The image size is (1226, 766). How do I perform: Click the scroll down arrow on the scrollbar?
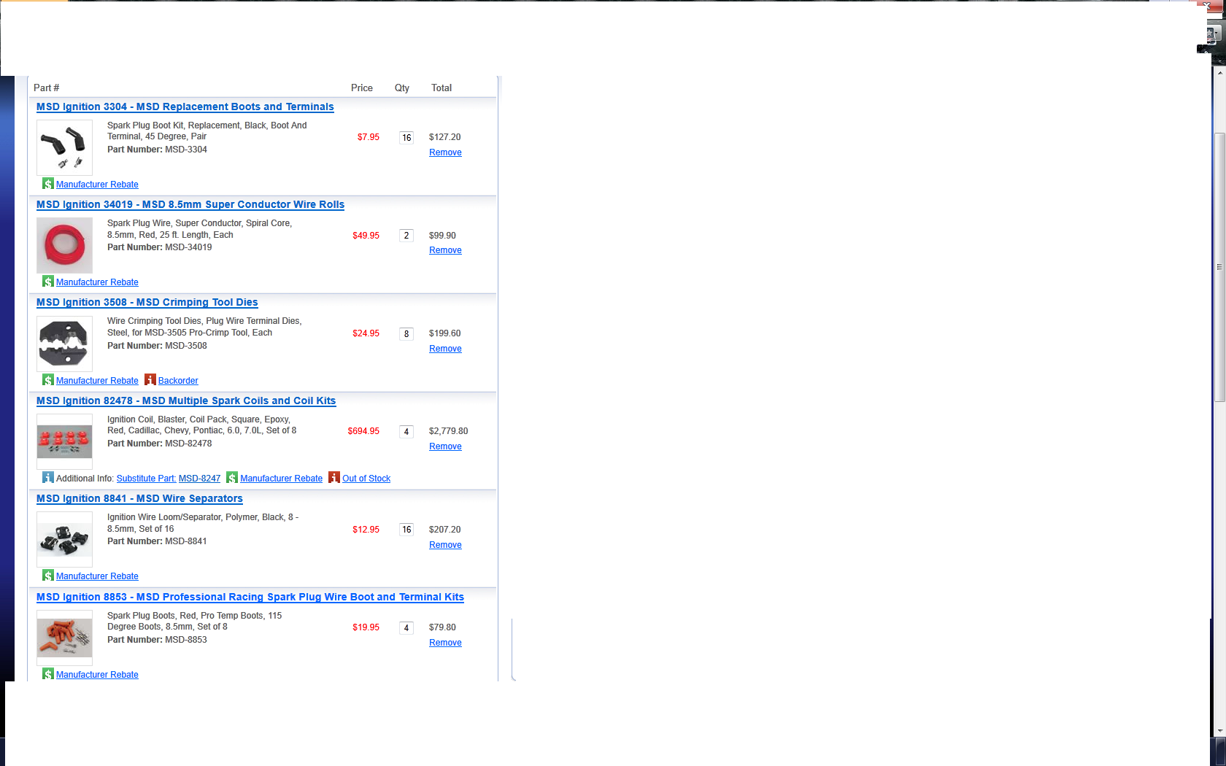pyautogui.click(x=1219, y=730)
